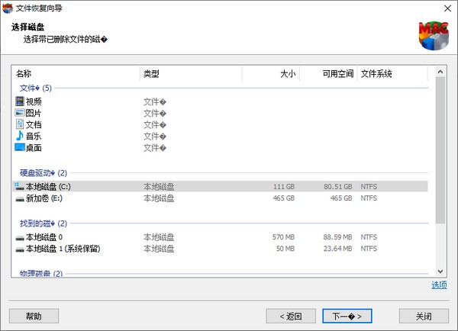
Task: Sort list by 名称 column header
Action: [x=76, y=74]
